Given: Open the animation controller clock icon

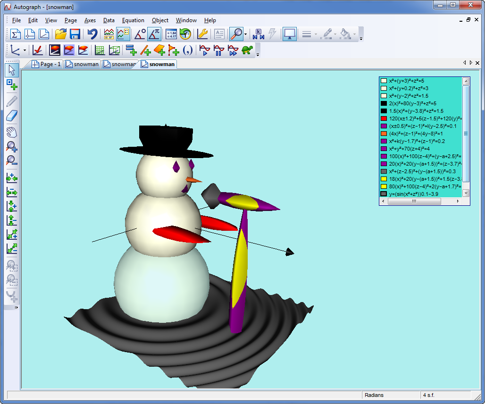Looking at the screenshot, I should [185, 34].
